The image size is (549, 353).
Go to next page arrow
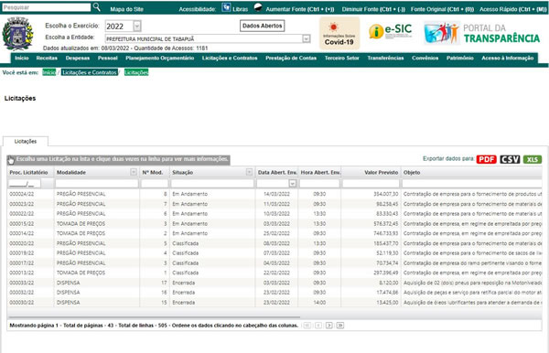click(328, 326)
